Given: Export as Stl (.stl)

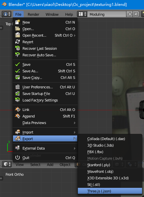Looking at the screenshot, I should tap(110, 185).
